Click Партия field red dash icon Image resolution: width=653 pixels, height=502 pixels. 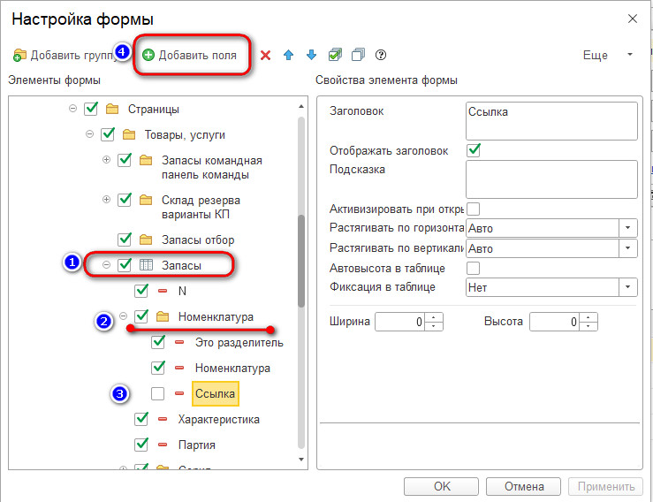tap(163, 445)
